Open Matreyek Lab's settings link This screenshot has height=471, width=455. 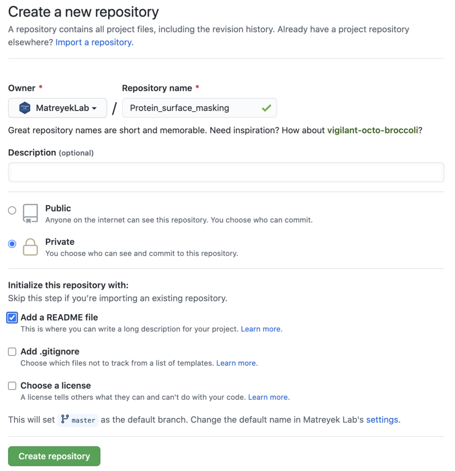tap(383, 419)
